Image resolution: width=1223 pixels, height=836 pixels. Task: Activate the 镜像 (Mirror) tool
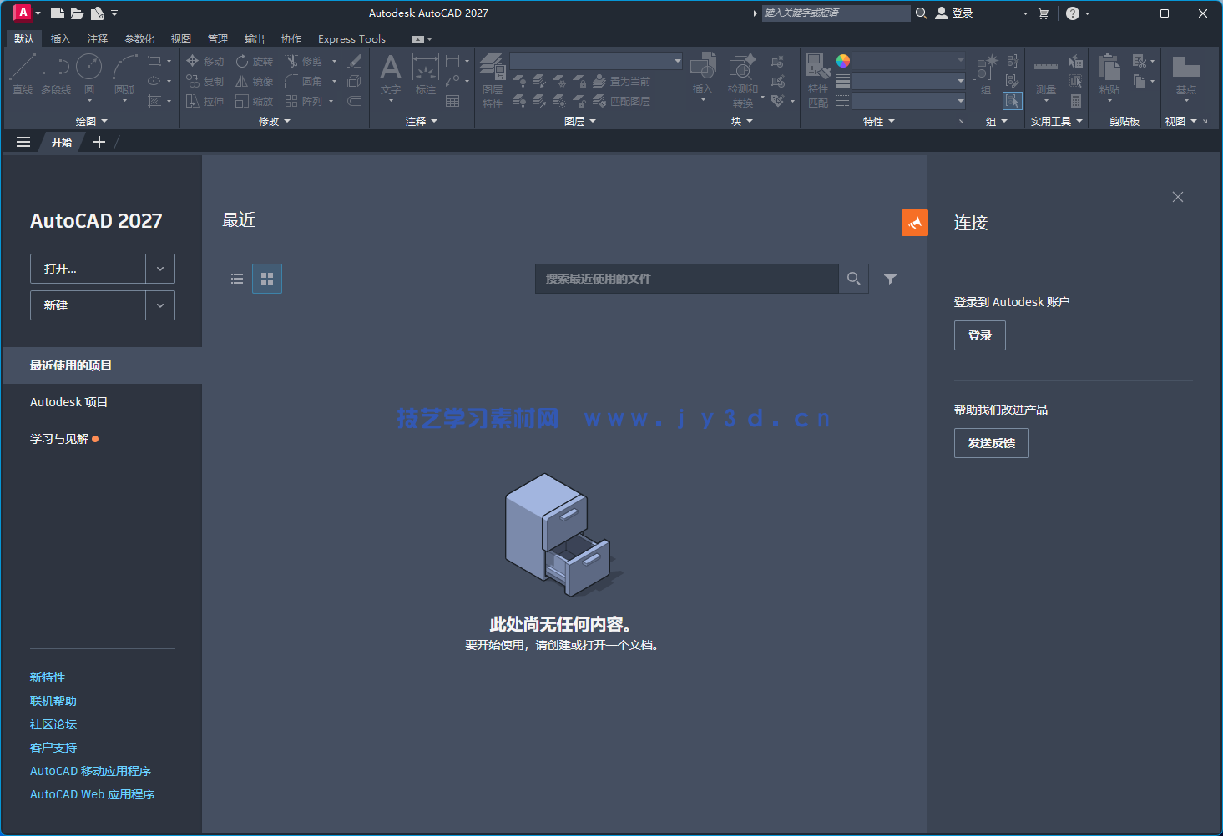click(254, 80)
